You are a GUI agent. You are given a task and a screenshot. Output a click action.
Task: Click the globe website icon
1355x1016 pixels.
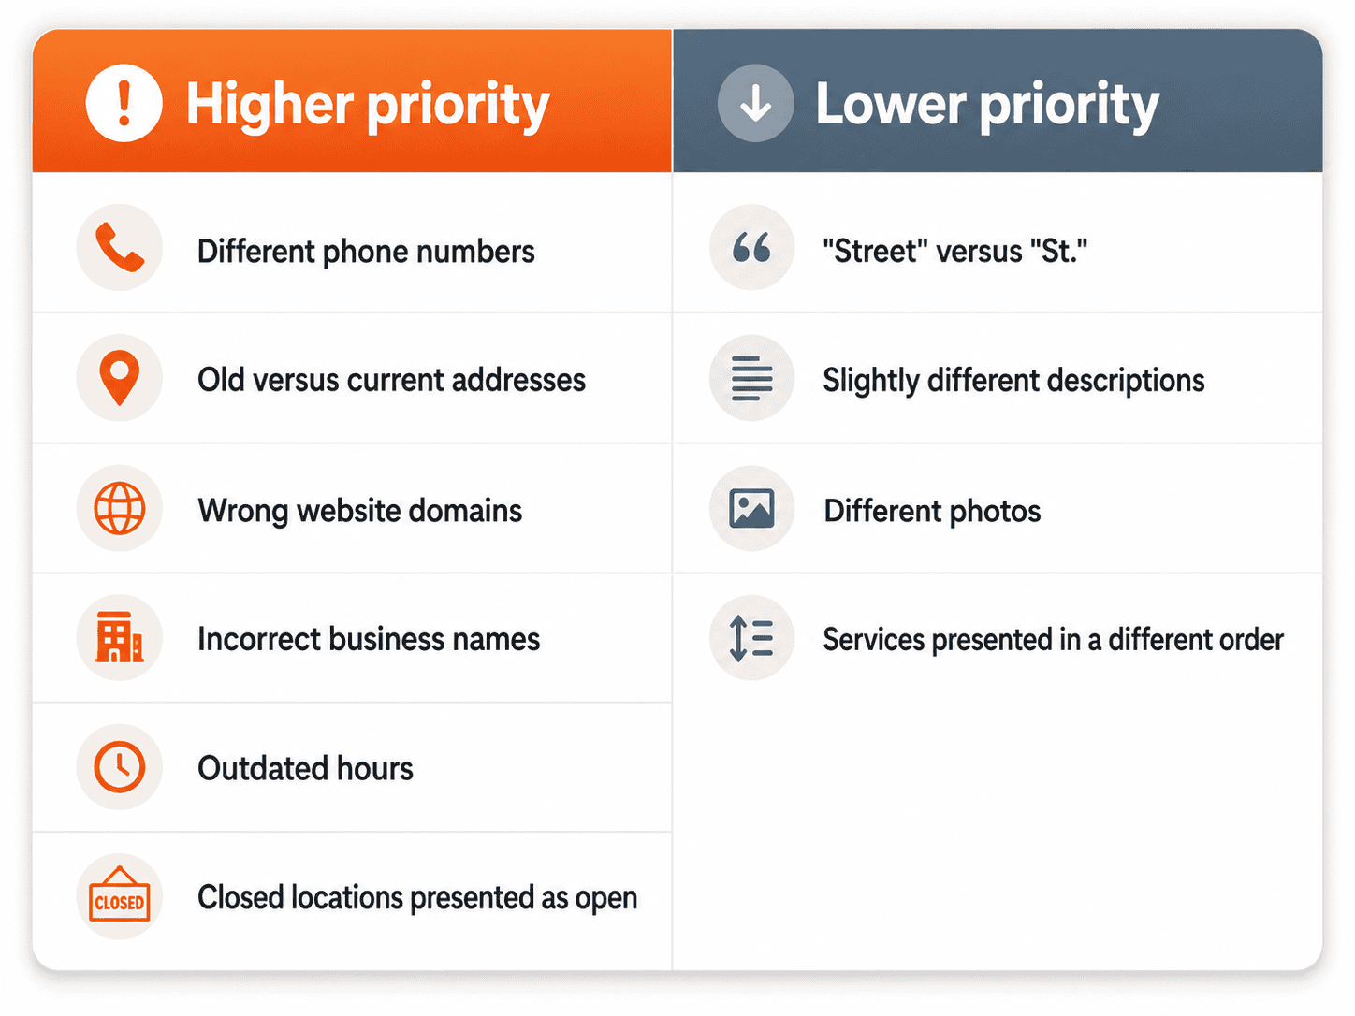point(120,508)
